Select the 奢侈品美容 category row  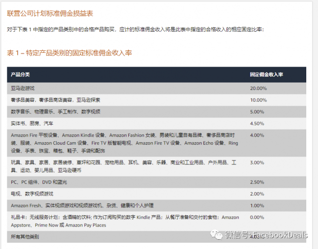(x=55, y=100)
